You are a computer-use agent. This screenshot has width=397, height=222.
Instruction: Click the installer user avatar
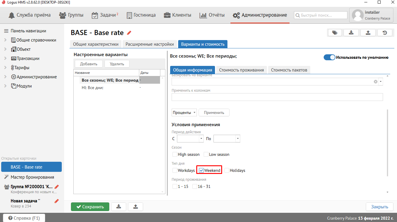(358, 15)
